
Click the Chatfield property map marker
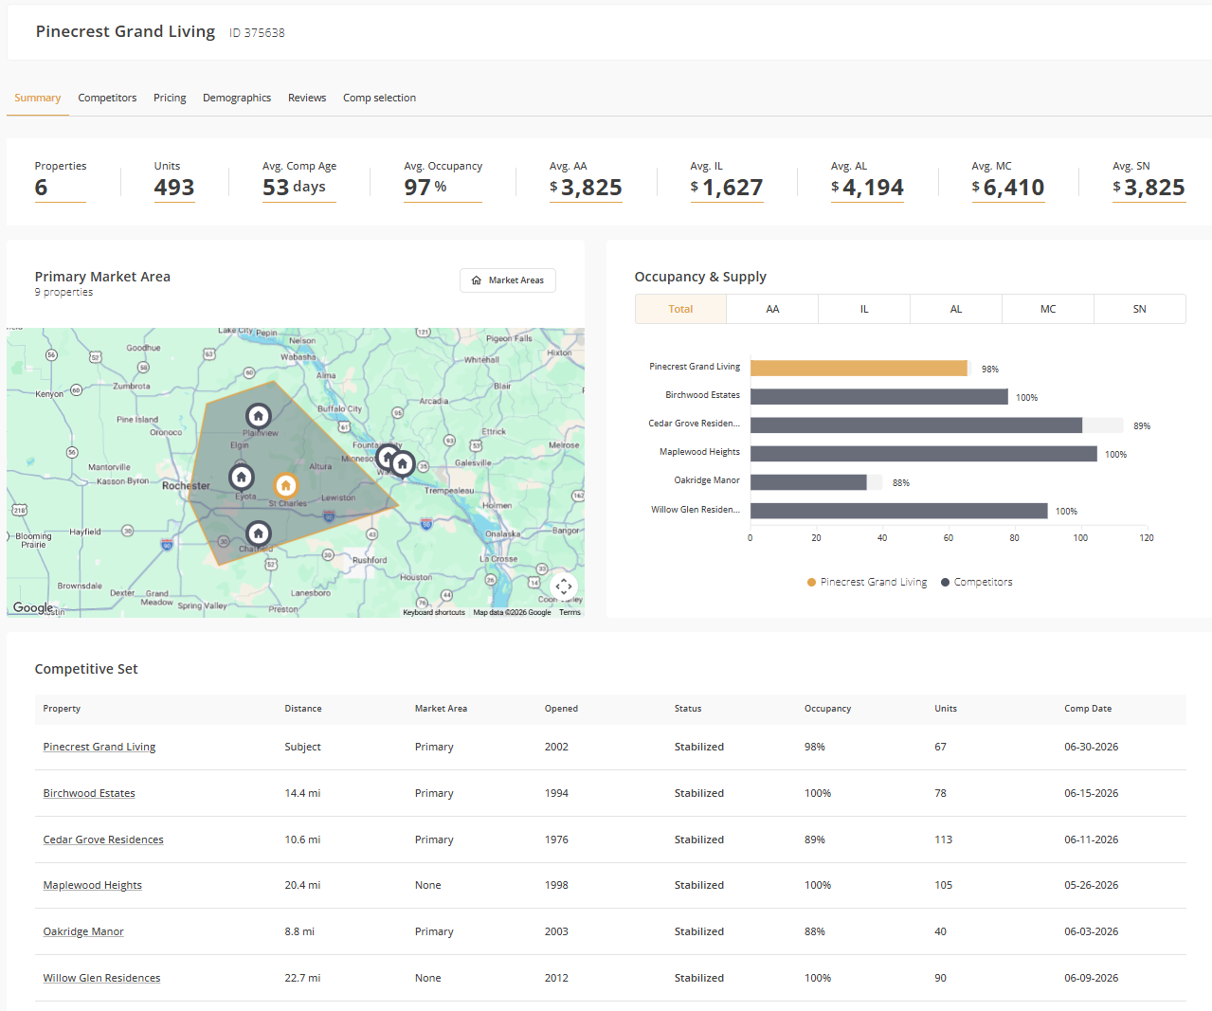click(258, 533)
